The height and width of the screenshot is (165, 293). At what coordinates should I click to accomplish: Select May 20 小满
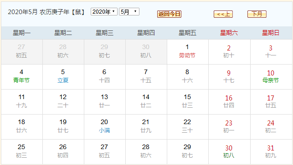pos(105,127)
